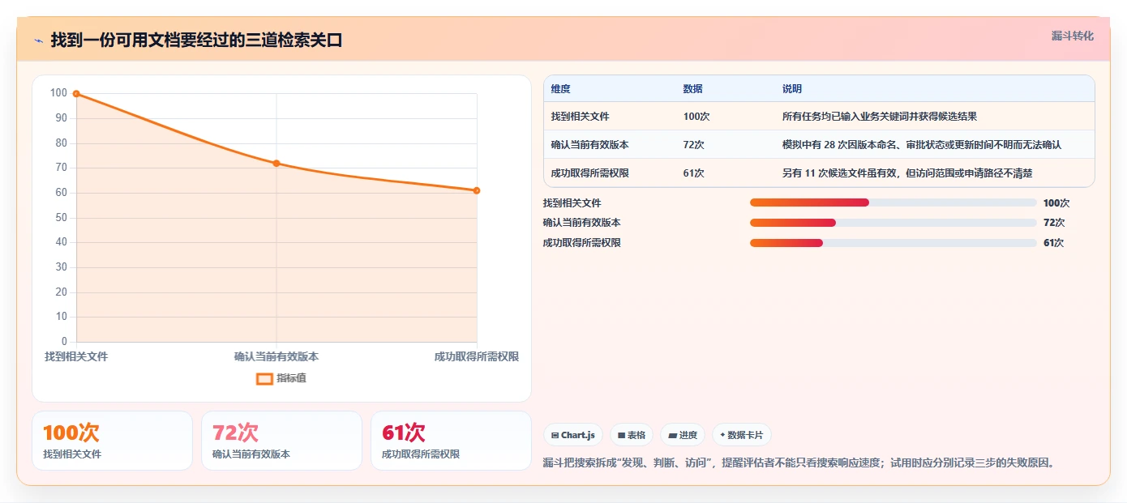This screenshot has height=503, width=1127.
Task: Select the 数据卡片 tag
Action: coord(742,435)
